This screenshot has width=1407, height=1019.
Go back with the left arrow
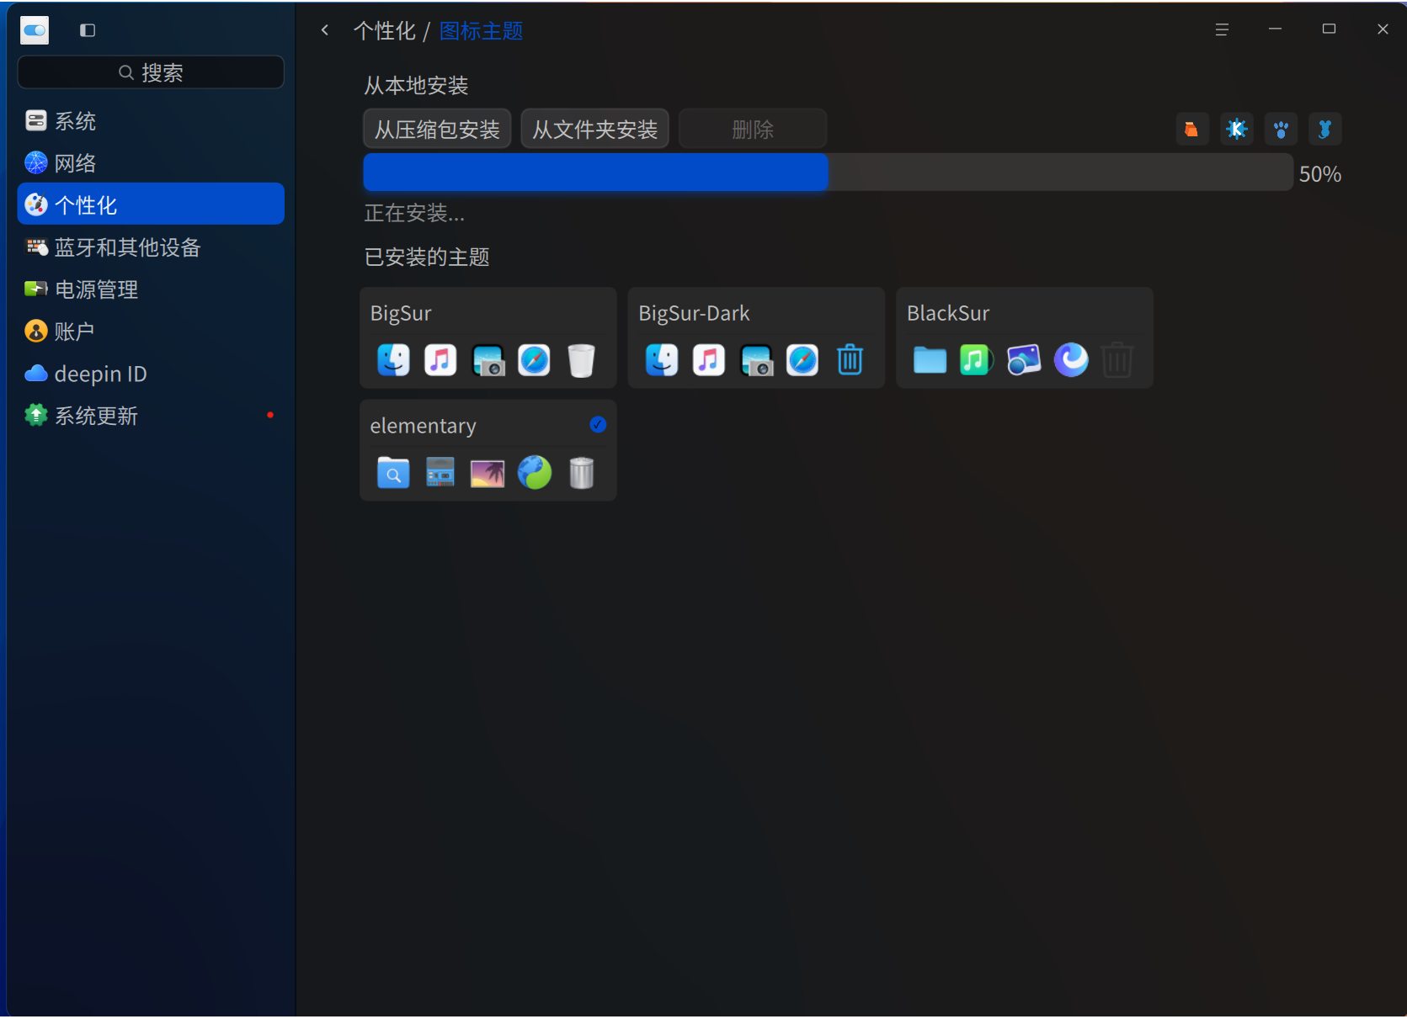tap(325, 30)
